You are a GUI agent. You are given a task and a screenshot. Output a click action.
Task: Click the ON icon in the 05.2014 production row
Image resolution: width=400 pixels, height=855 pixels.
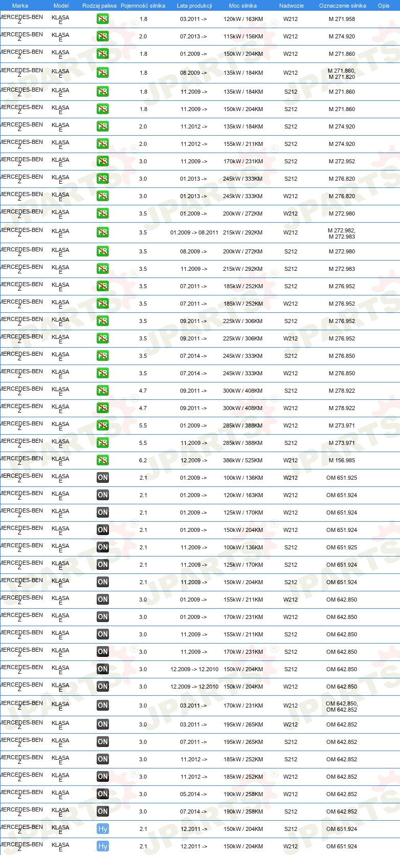(x=103, y=794)
